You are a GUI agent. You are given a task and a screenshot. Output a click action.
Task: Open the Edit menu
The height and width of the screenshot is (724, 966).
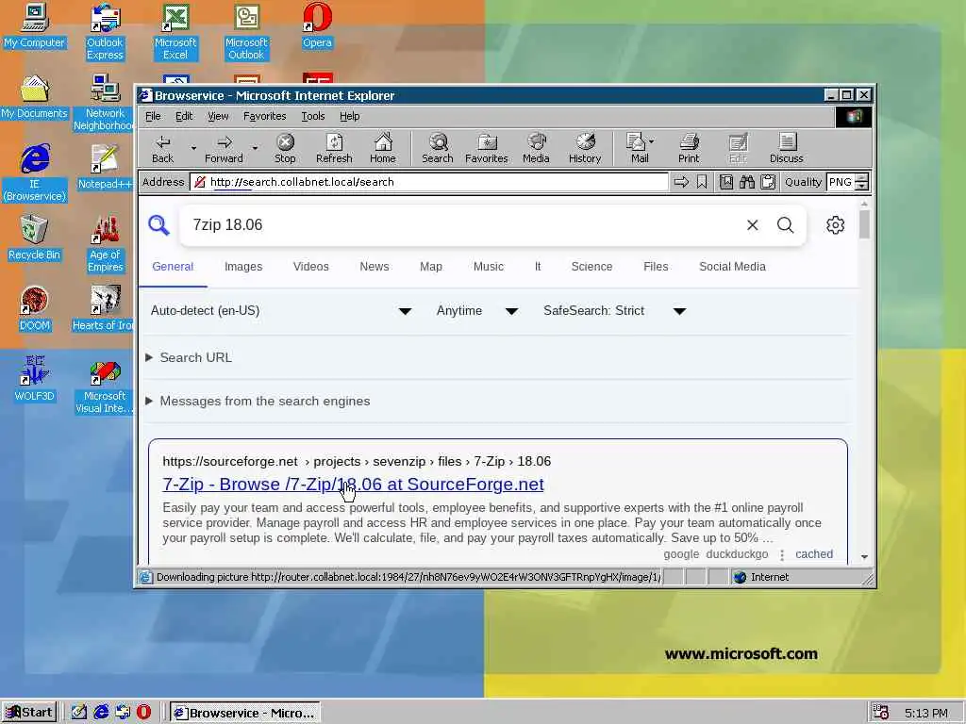[x=184, y=116]
